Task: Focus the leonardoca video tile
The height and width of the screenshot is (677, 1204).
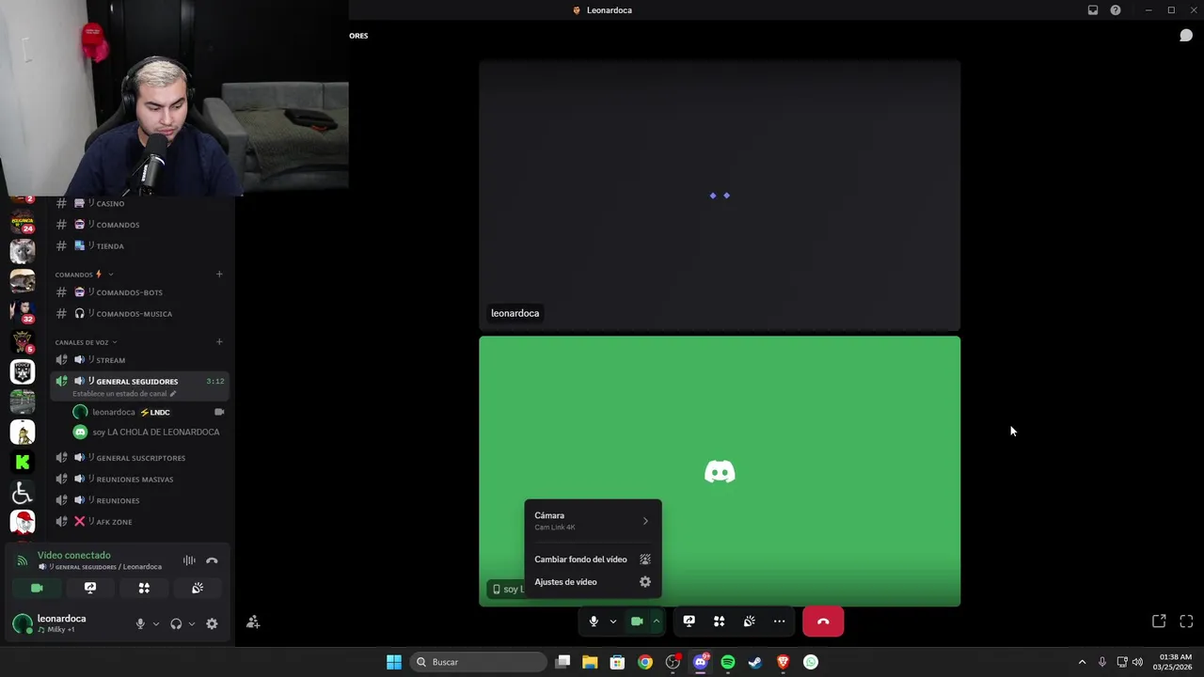Action: (x=720, y=196)
